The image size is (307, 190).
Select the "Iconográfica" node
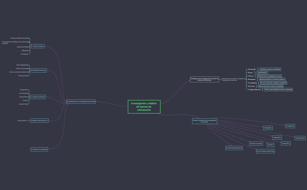pos(286,143)
